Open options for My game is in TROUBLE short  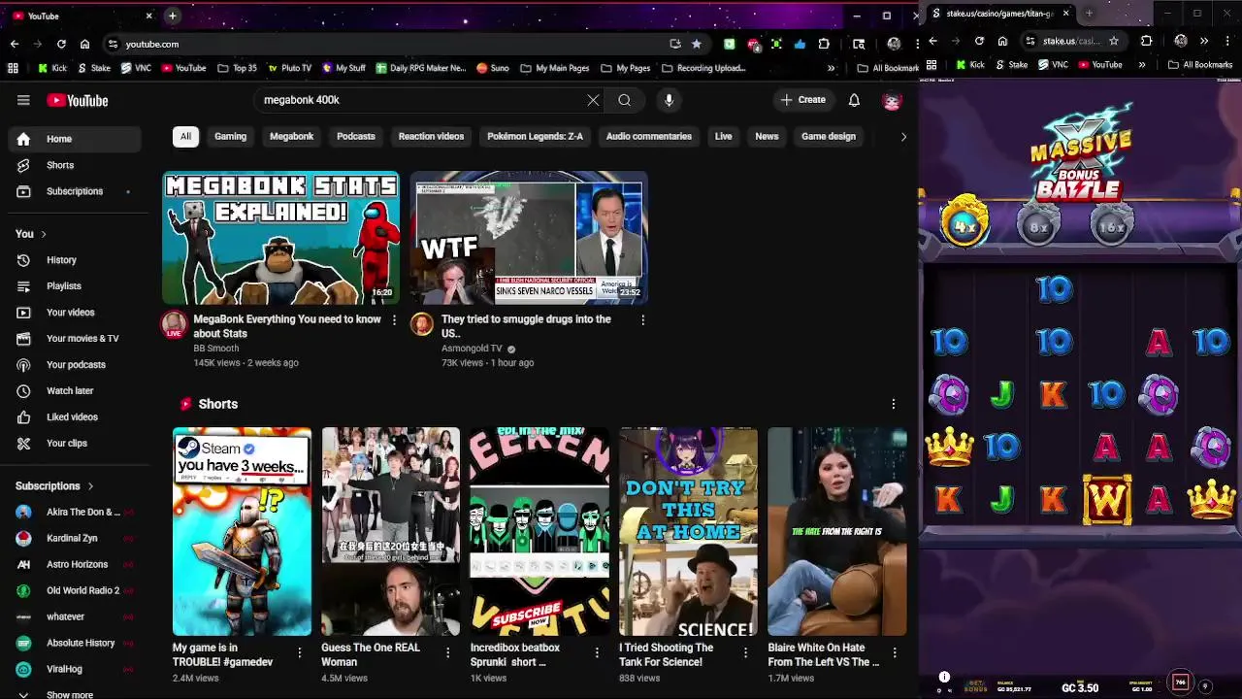tap(299, 653)
